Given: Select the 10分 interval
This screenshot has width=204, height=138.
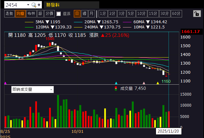Looking at the screenshot, I should coord(141,14).
